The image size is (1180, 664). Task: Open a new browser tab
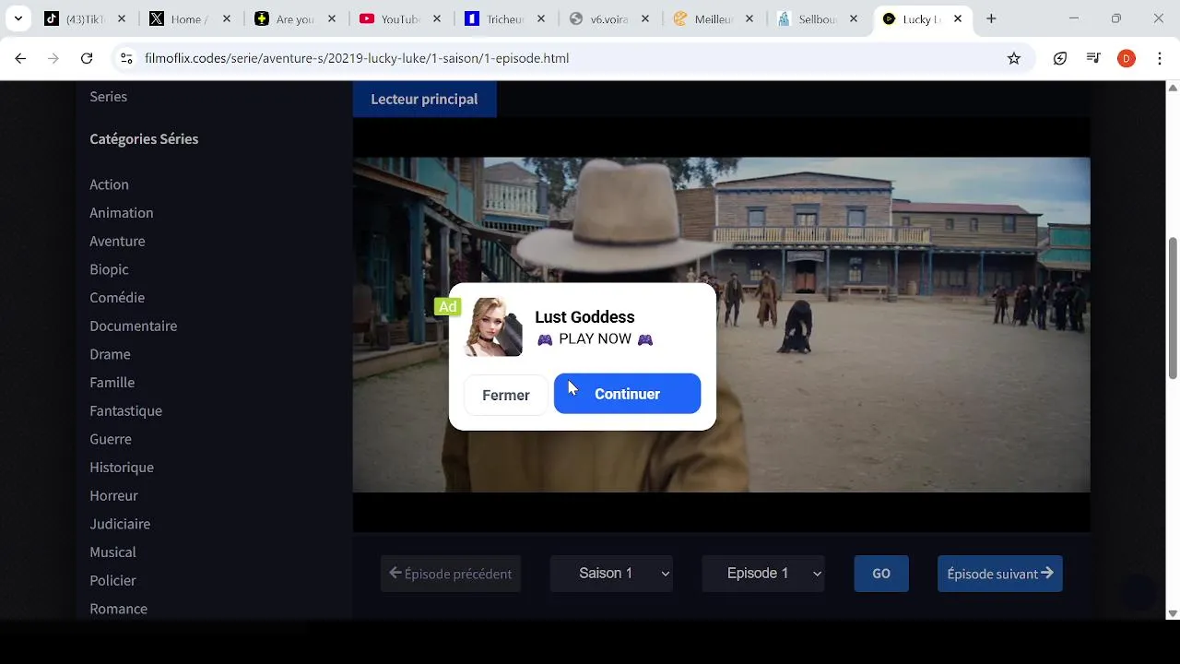(x=991, y=18)
